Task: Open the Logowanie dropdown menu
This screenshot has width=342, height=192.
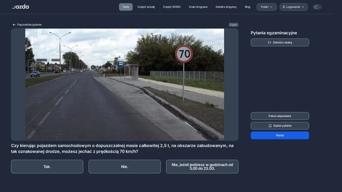Action: [x=294, y=7]
